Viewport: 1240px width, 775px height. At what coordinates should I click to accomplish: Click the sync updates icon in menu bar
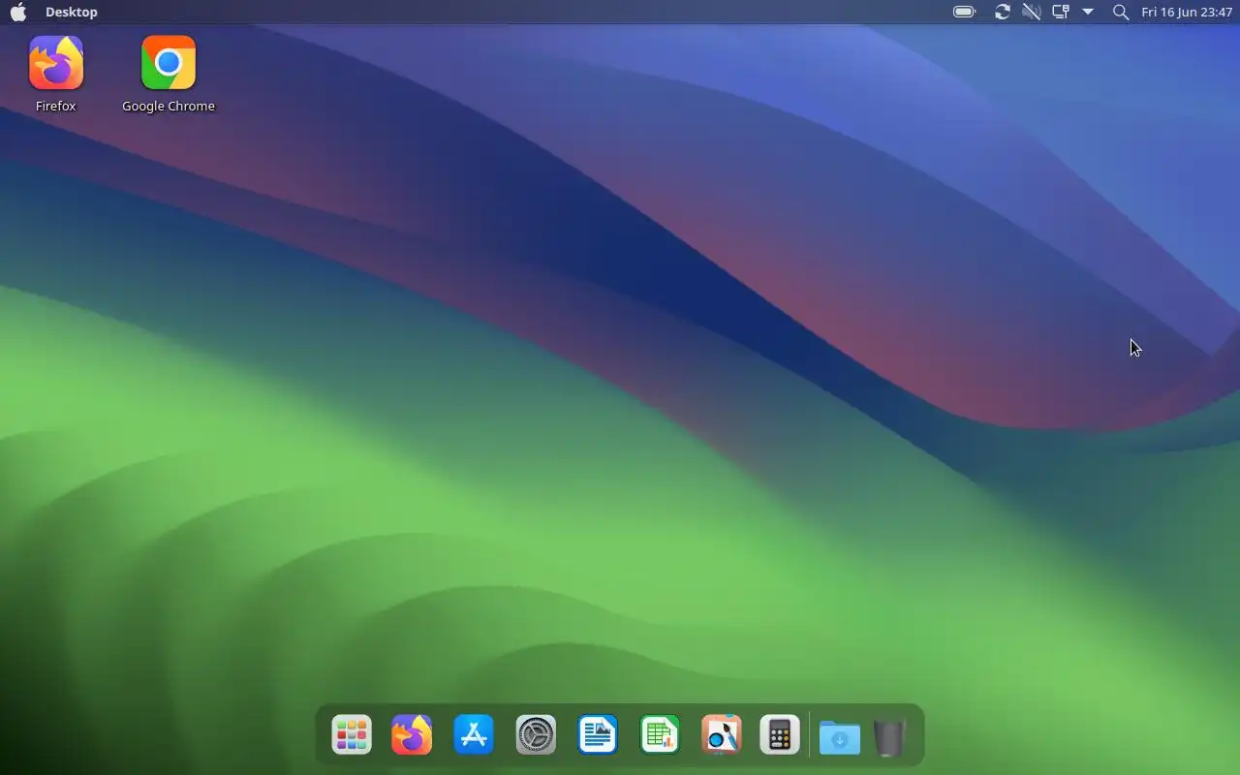1003,12
